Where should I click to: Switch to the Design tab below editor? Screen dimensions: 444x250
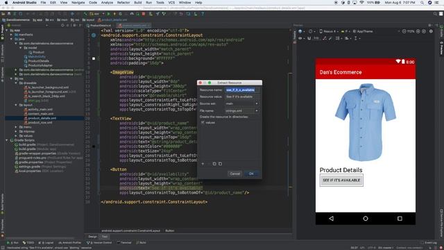click(x=92, y=236)
